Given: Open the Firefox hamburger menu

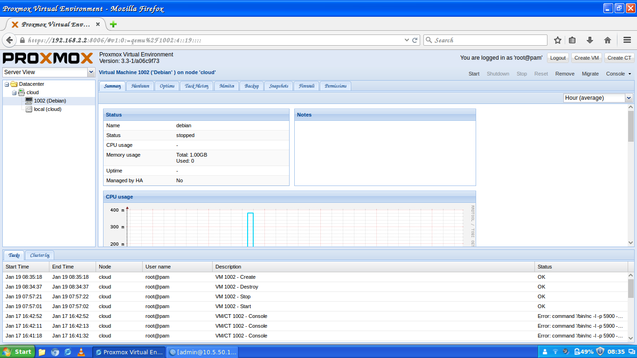Looking at the screenshot, I should coord(627,40).
